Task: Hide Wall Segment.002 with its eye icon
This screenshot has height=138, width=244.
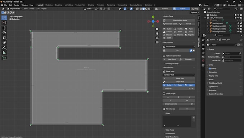Action: click(238, 29)
